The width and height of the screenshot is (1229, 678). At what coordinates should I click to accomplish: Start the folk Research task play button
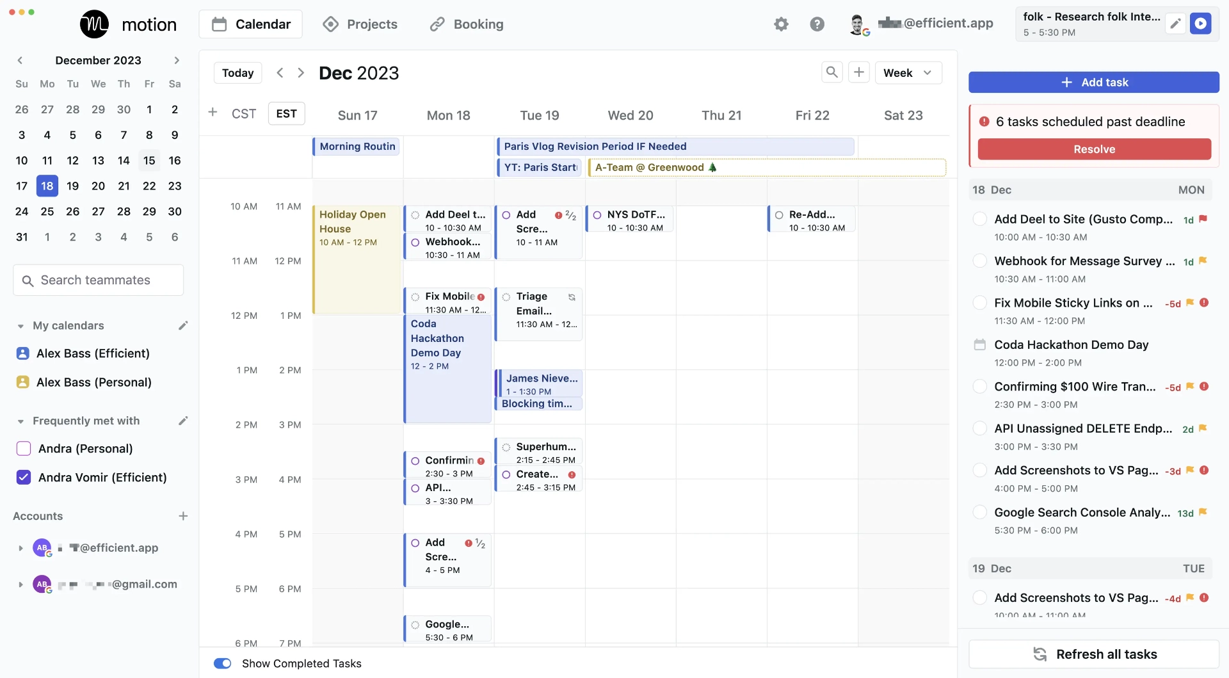point(1201,24)
